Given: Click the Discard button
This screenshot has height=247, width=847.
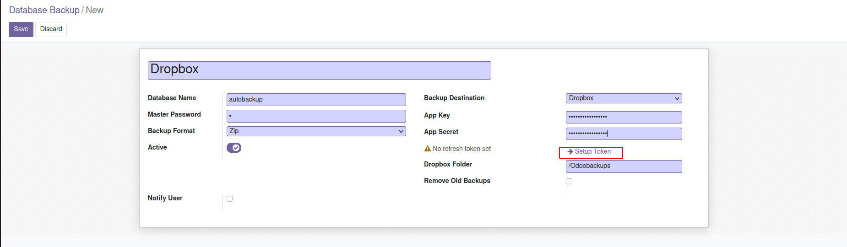Looking at the screenshot, I should pyautogui.click(x=51, y=29).
